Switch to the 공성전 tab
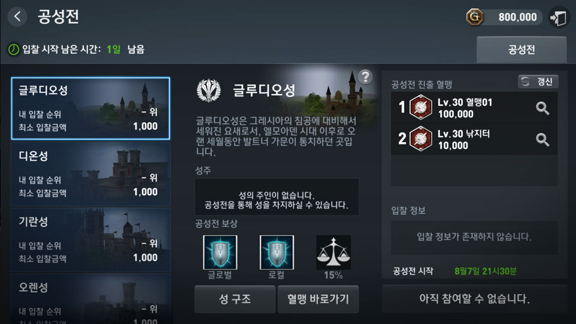 pyautogui.click(x=522, y=50)
